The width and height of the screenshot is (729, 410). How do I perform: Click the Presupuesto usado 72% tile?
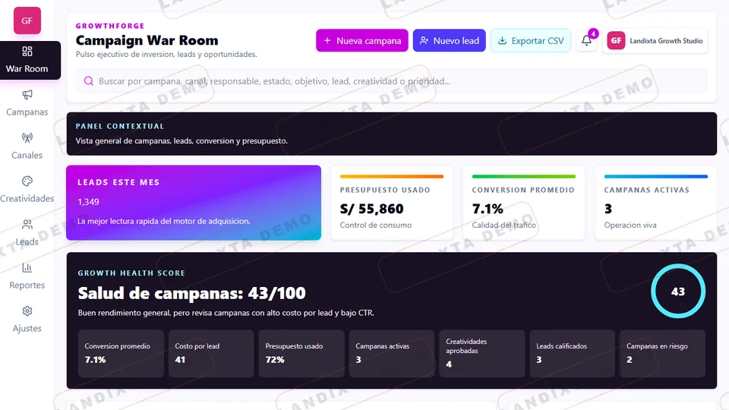(301, 353)
